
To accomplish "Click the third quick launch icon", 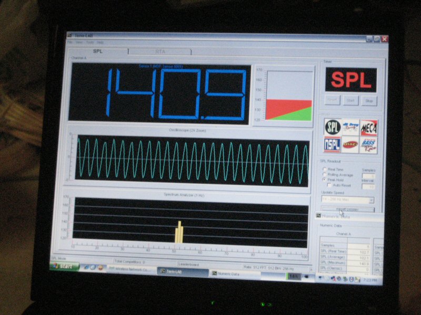I will click(x=100, y=268).
